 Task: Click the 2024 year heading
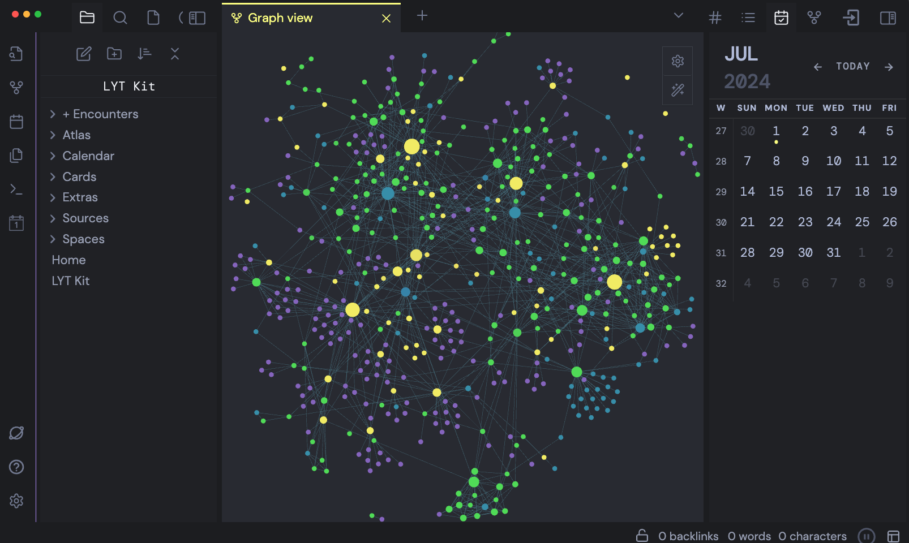(x=747, y=81)
